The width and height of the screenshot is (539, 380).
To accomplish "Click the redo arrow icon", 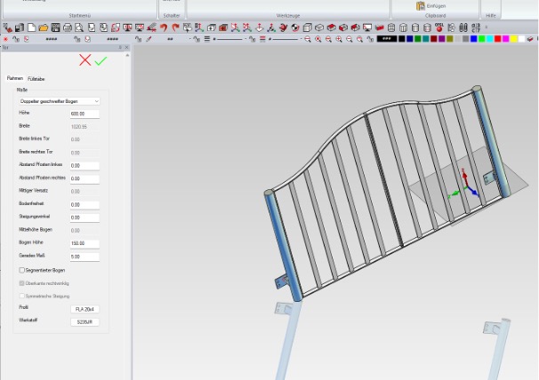I will click(x=175, y=28).
